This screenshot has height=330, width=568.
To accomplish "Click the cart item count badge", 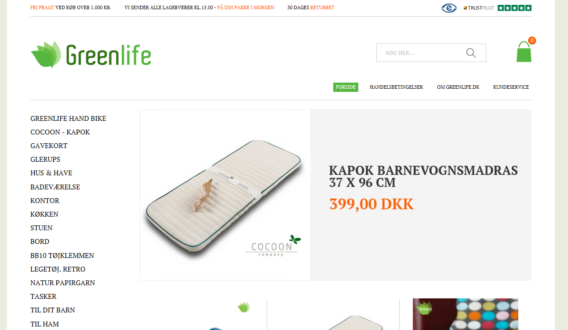I will pyautogui.click(x=532, y=40).
